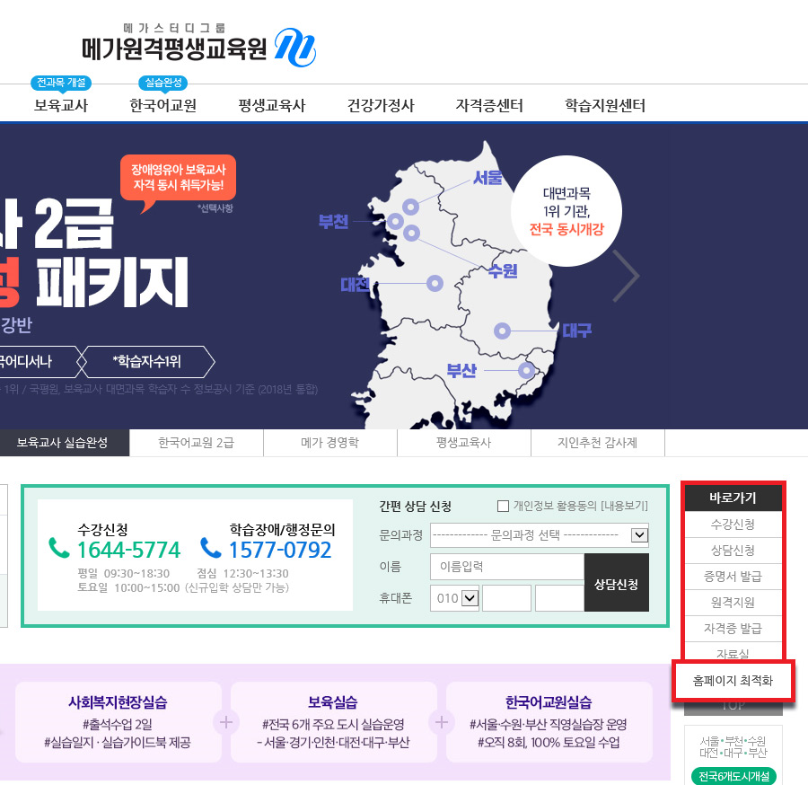Viewport: 808px width, 785px height.
Task: Switch to the 평생교육사 banner tab
Action: pos(464,443)
